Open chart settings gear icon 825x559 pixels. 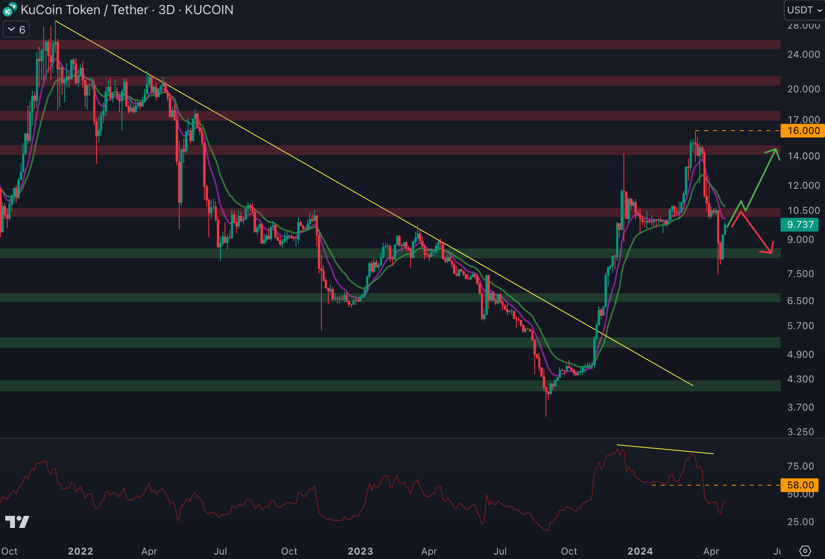(x=805, y=551)
